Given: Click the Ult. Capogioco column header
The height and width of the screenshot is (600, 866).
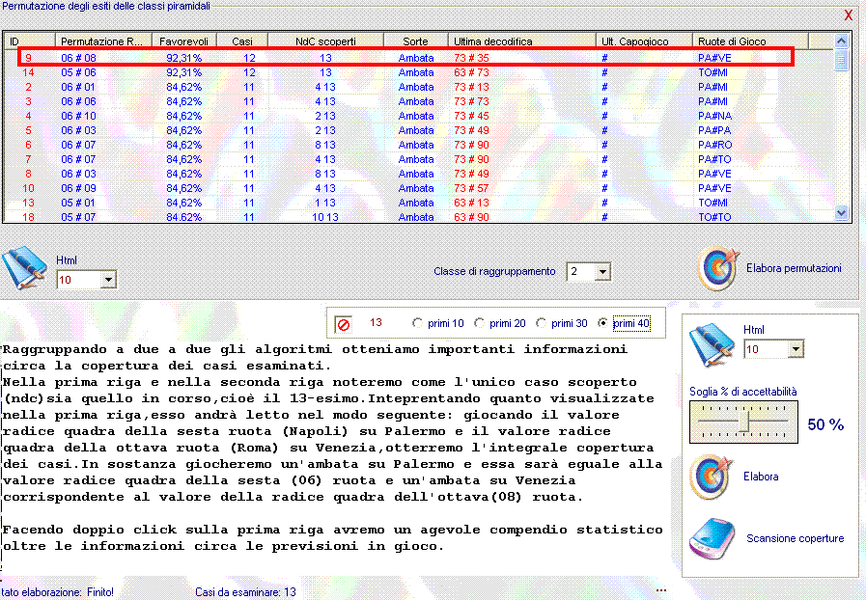Looking at the screenshot, I should (x=644, y=41).
